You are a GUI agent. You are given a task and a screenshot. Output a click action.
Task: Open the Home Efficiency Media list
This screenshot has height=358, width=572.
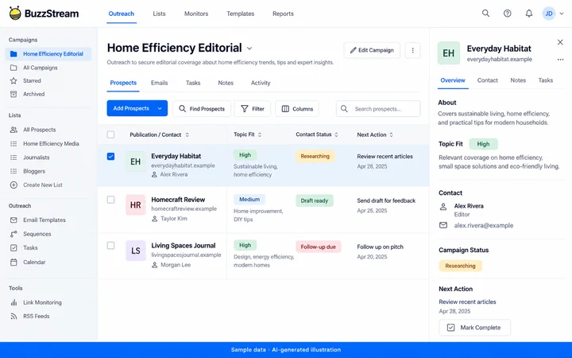(51, 143)
